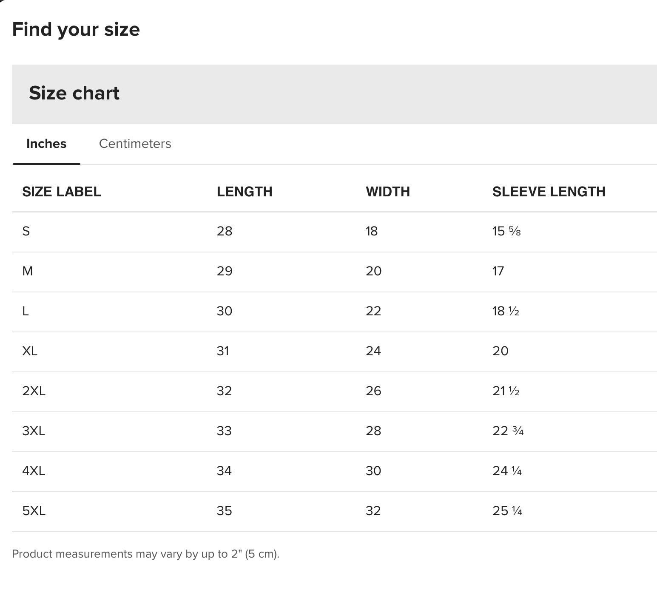Screen dimensions: 657x595
Task: Select the 2XL size row label
Action: tap(34, 391)
